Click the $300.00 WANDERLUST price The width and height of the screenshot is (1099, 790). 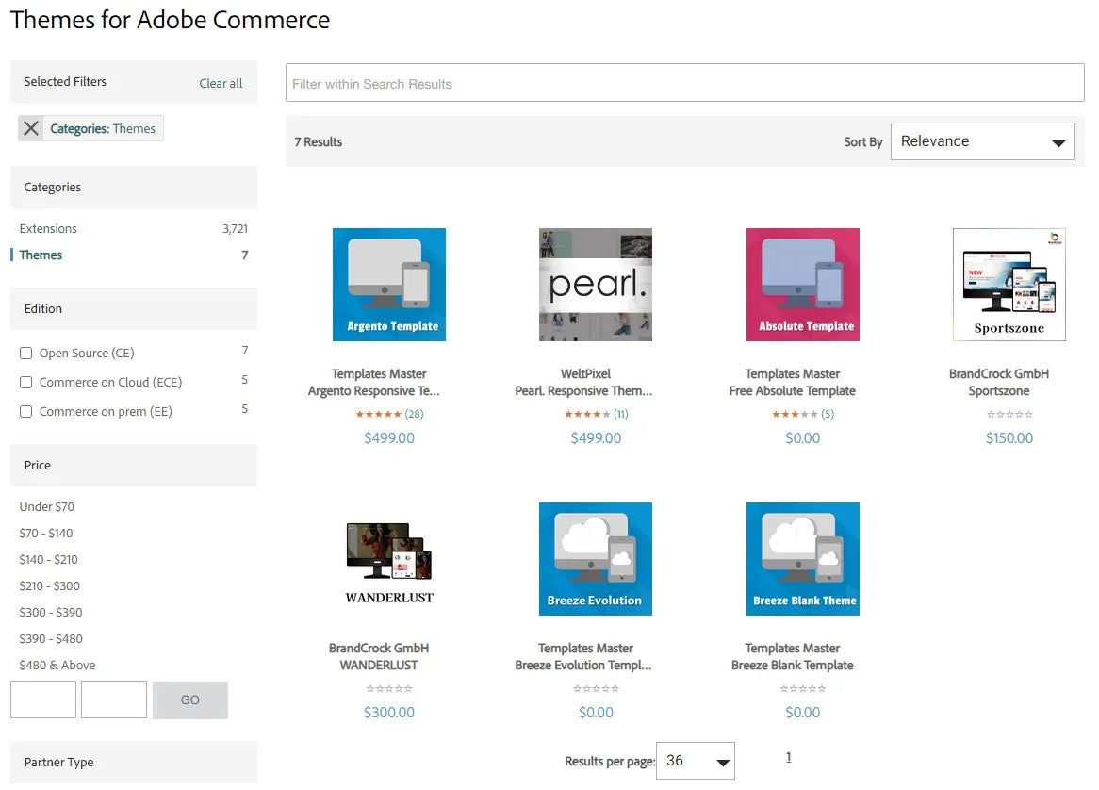coord(389,712)
